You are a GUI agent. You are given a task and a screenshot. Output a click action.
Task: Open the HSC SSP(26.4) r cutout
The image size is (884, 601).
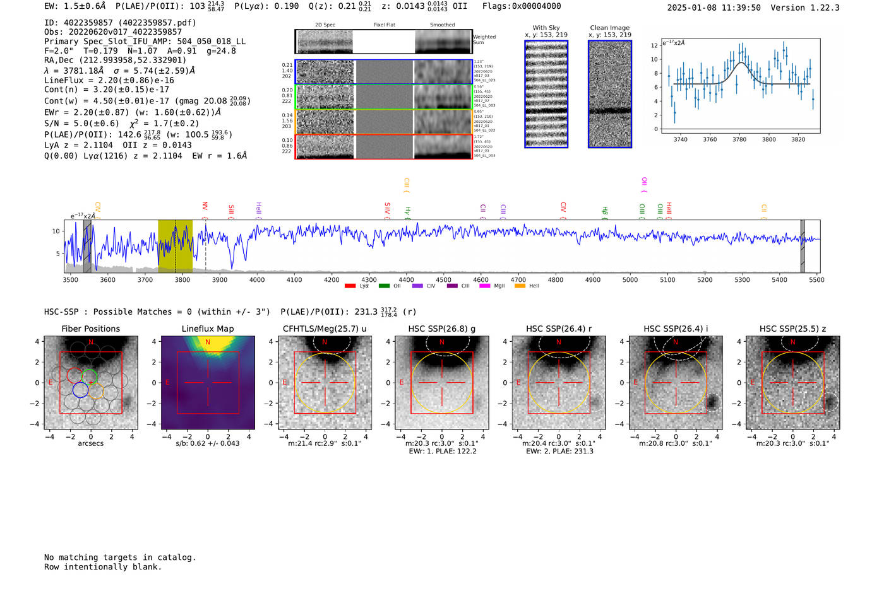point(559,383)
